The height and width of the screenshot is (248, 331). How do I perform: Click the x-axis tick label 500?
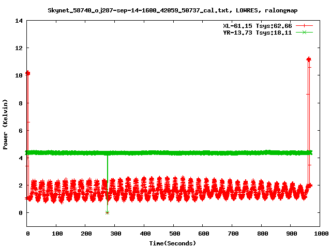pyautogui.click(x=175, y=234)
